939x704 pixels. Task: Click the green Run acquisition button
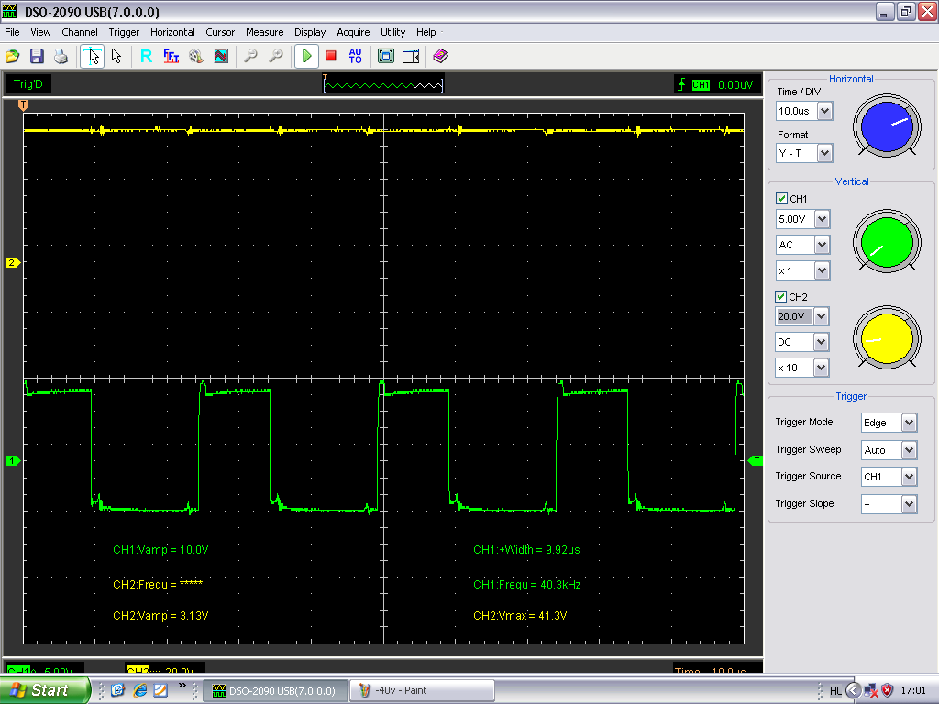tap(306, 56)
